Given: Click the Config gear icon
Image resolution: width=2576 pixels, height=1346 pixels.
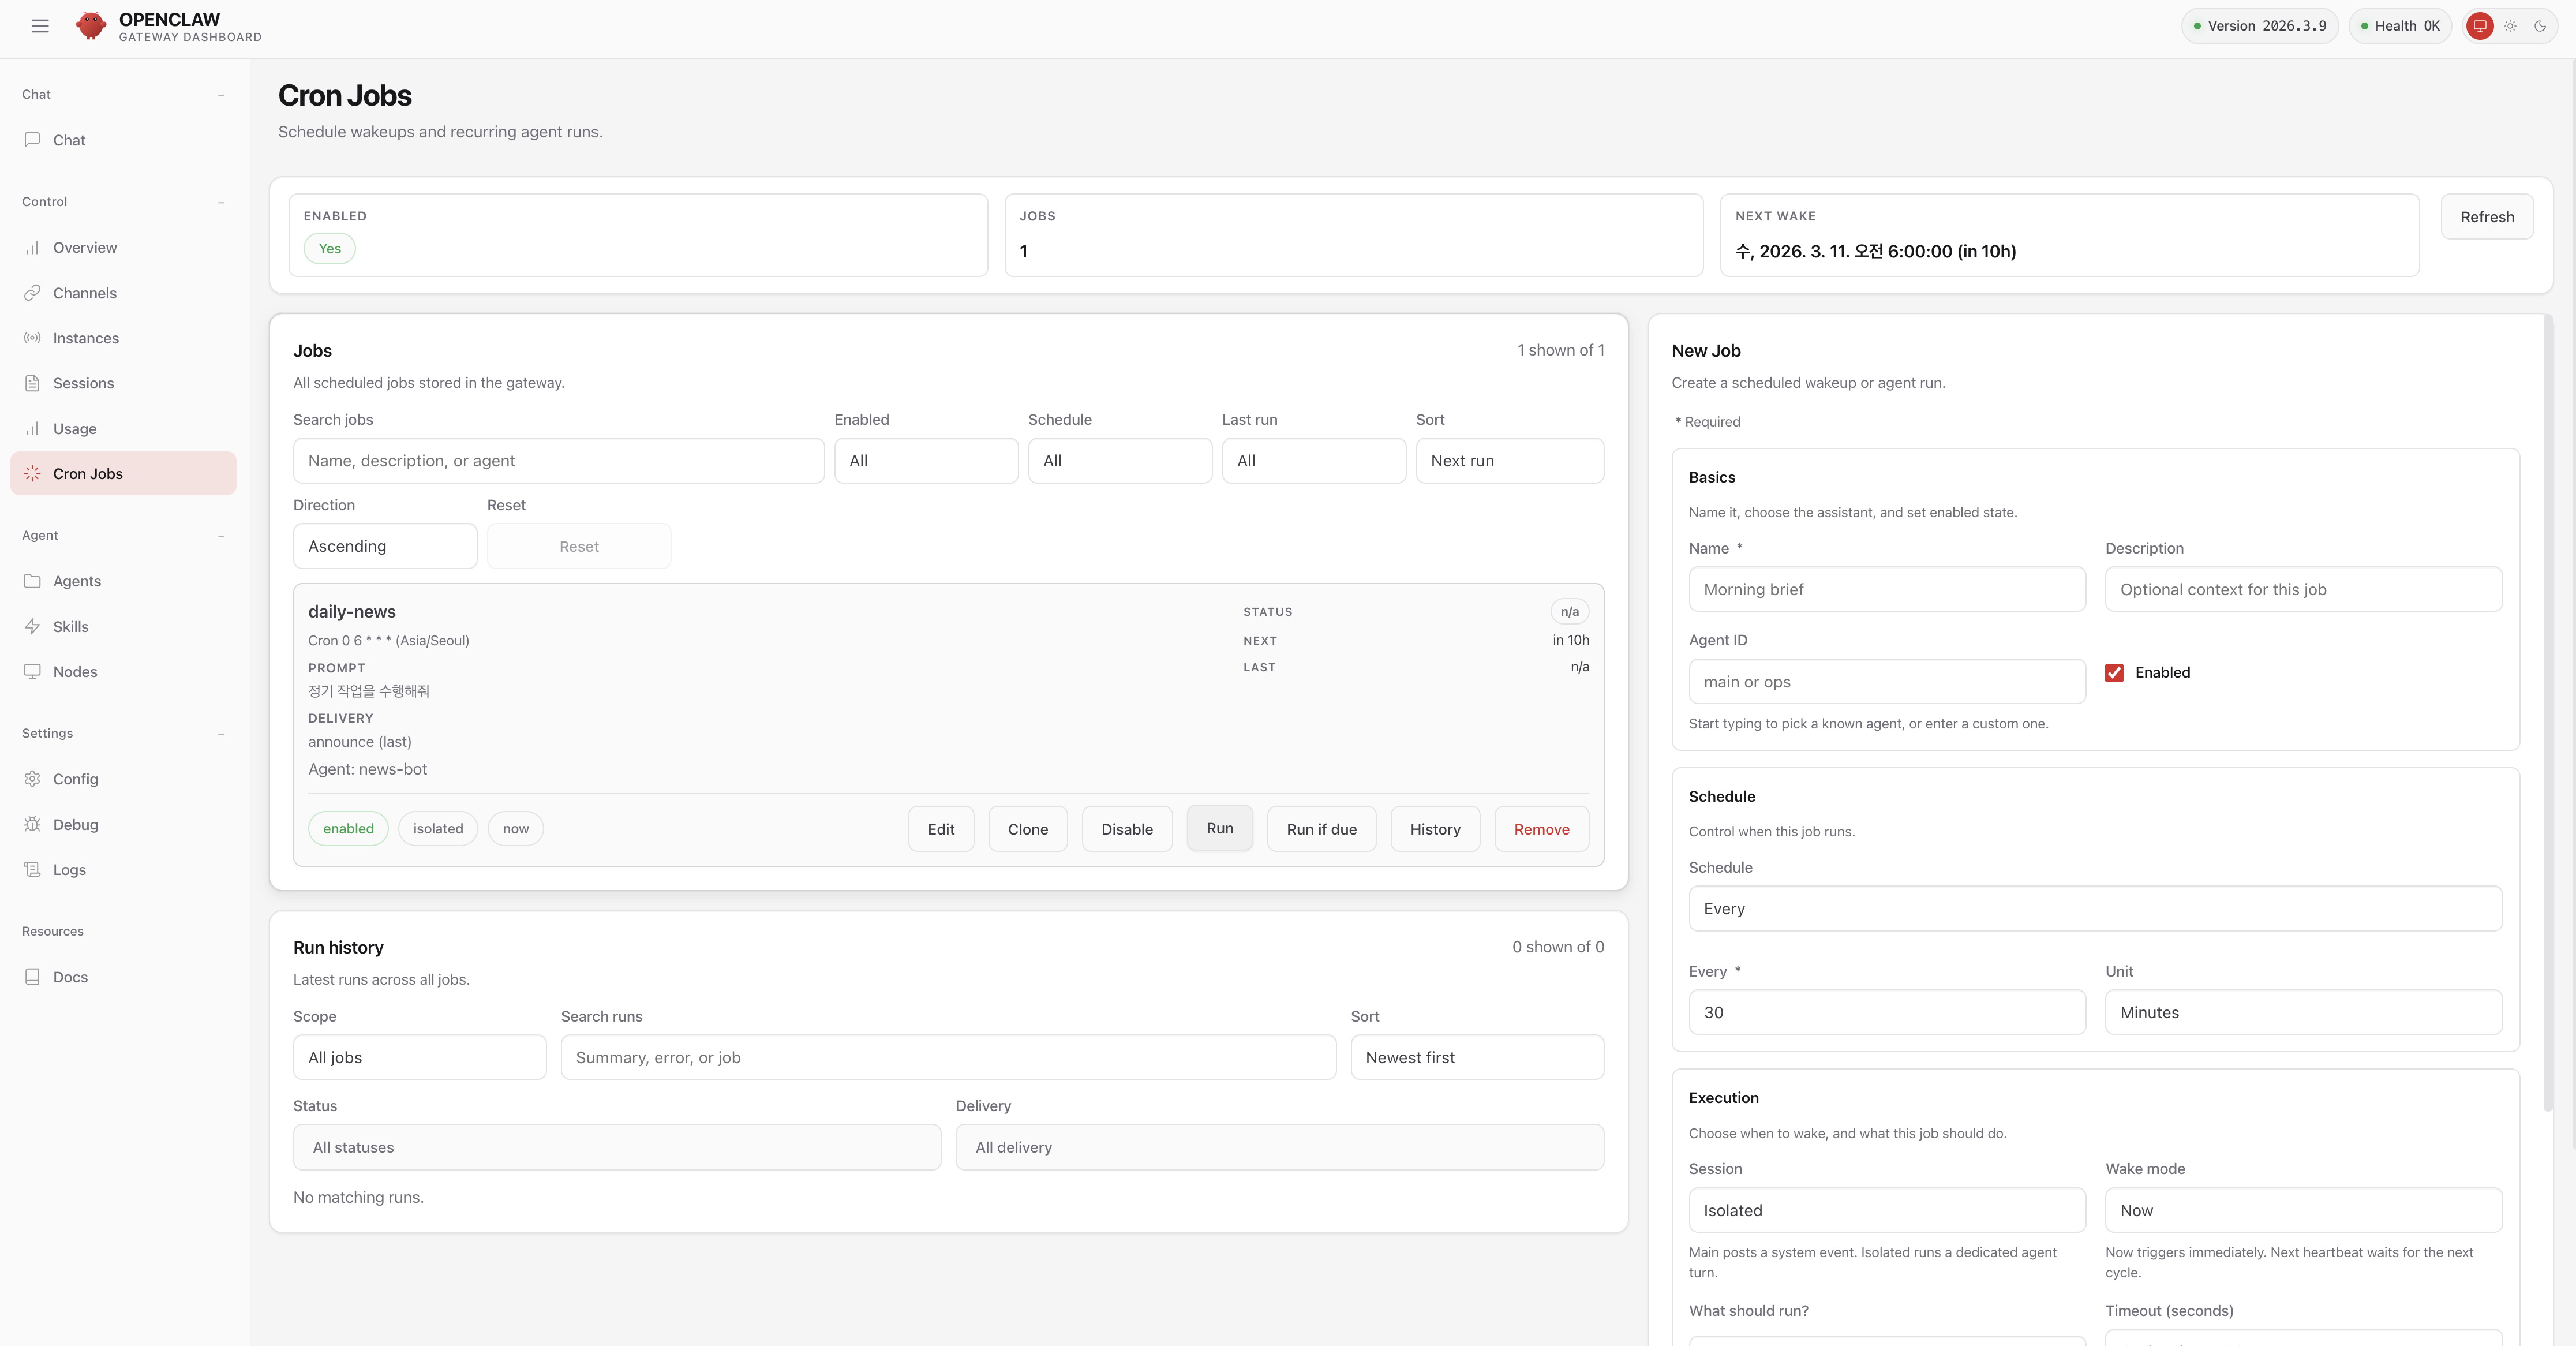Looking at the screenshot, I should coord(32,779).
